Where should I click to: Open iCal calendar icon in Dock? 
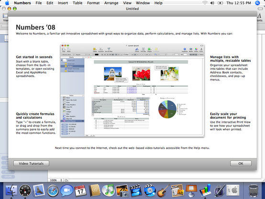click(81, 190)
